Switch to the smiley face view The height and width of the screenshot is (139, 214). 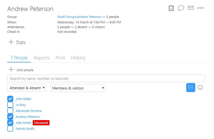[x=200, y=87]
